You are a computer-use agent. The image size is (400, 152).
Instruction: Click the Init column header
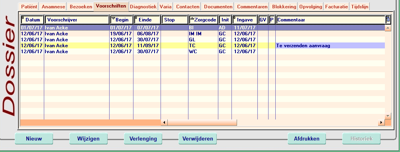pos(225,19)
